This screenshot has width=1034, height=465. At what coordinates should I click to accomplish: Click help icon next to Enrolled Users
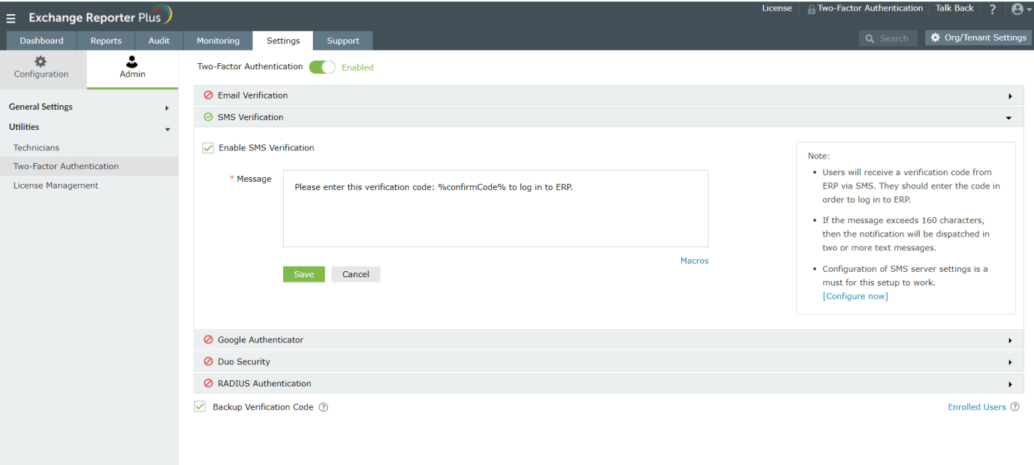pyautogui.click(x=1014, y=407)
